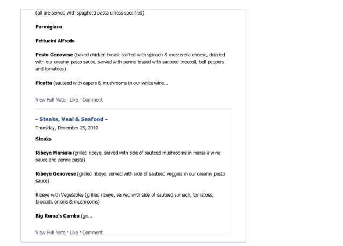Click the bold Ribeye Marsala text
The width and height of the screenshot is (343, 246).
click(53, 153)
